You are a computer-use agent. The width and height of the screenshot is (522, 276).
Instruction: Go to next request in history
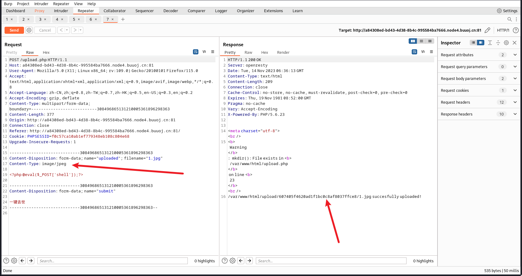[x=75, y=30]
